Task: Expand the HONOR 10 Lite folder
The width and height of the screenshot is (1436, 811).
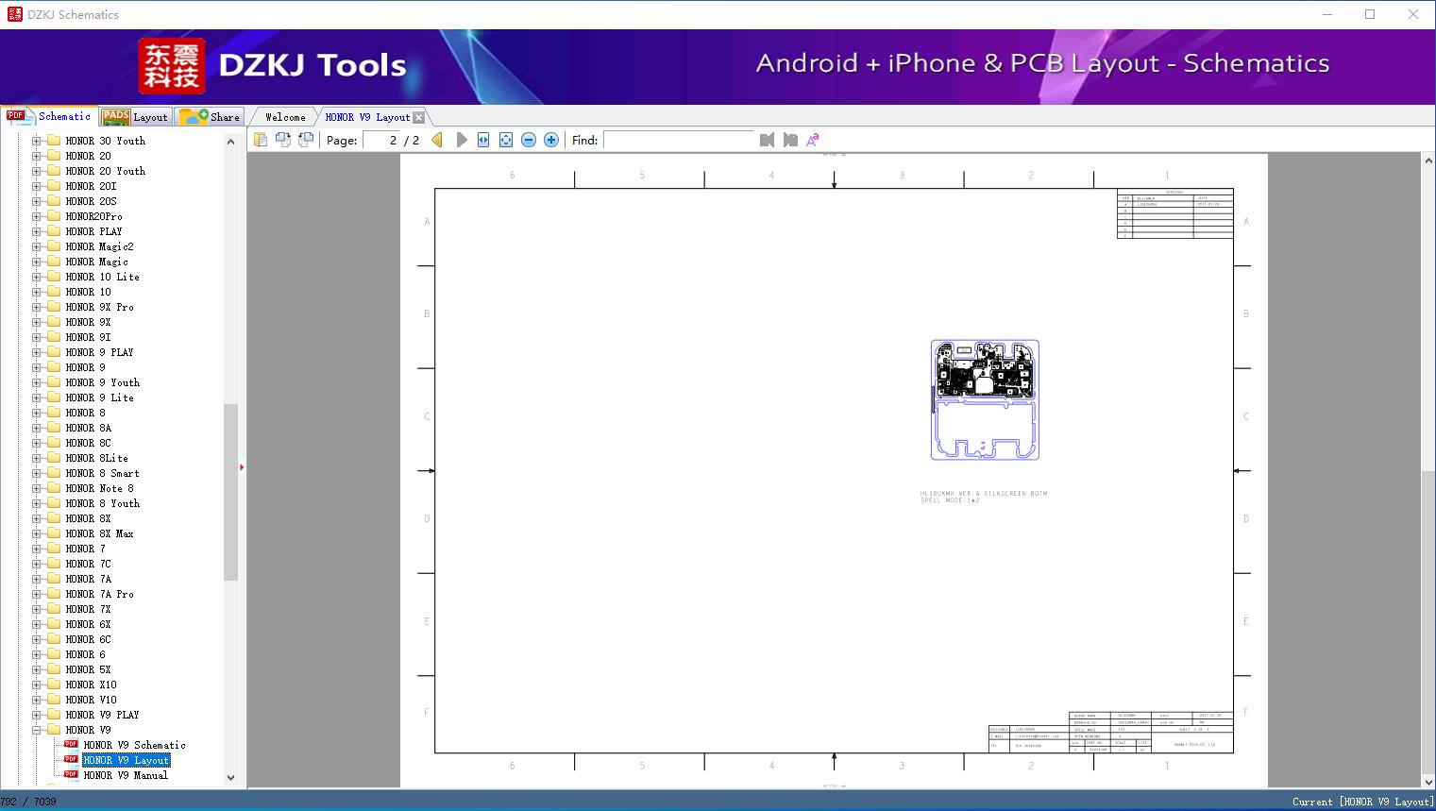Action: point(36,277)
